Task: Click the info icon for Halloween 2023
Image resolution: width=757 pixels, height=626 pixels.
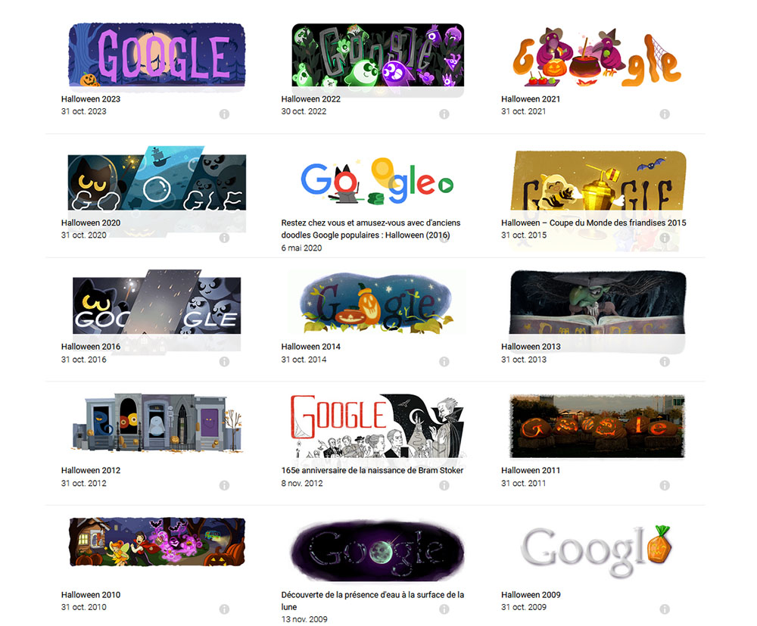Action: [x=224, y=114]
